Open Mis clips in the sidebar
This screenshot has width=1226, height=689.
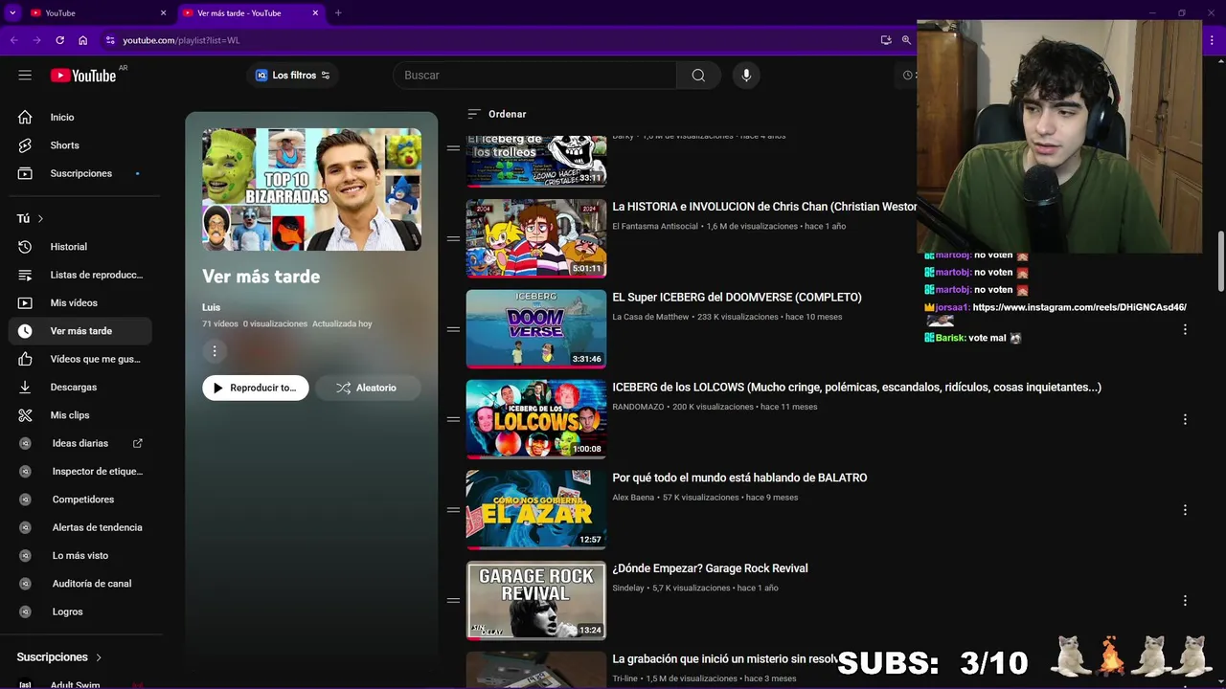point(80,415)
